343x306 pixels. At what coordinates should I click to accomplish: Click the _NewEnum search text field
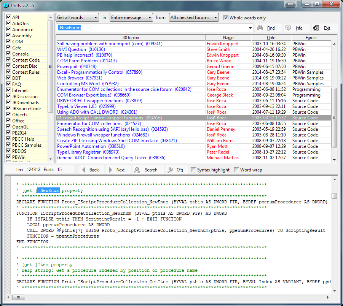[152, 28]
